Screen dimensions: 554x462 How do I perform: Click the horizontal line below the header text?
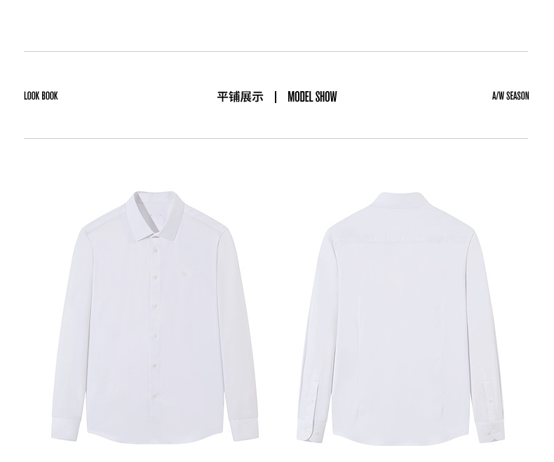(x=276, y=138)
